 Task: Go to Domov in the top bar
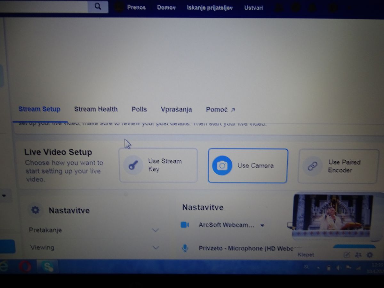pos(166,7)
